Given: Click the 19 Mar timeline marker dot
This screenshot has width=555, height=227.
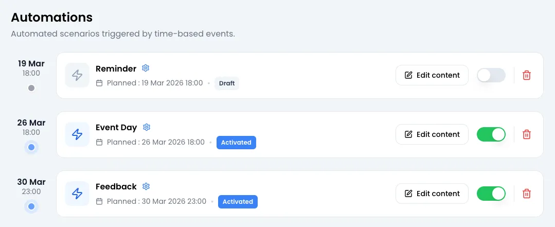Looking at the screenshot, I should pos(31,88).
